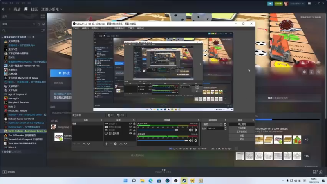327x184 pixels.
Task: Open OBS 场景集合(S) menu
Action: pos(120,28)
